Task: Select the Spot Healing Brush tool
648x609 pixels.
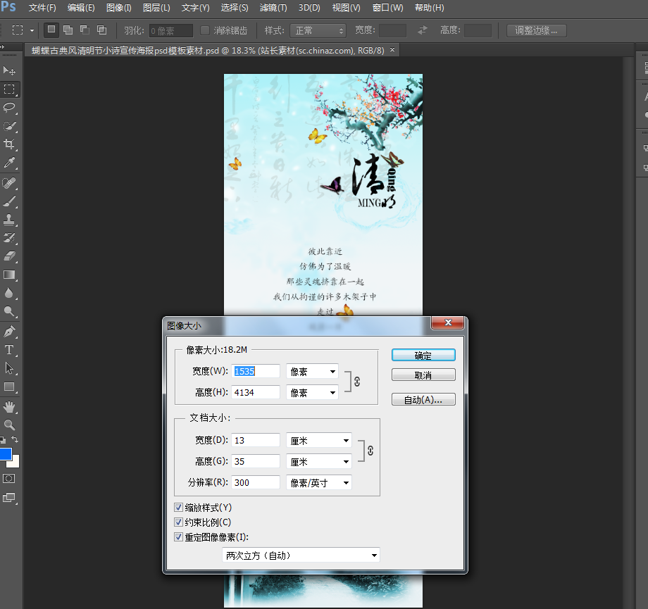Action: (9, 182)
